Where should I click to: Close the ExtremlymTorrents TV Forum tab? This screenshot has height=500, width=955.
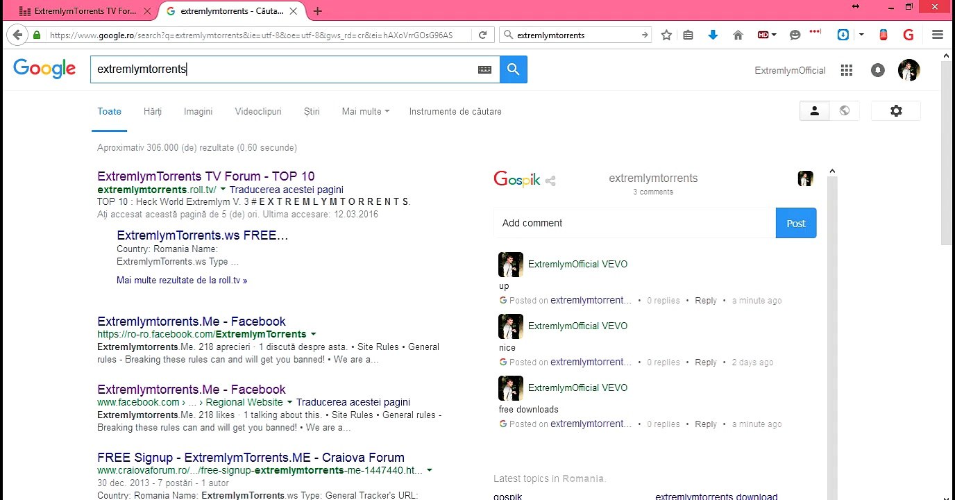click(147, 11)
